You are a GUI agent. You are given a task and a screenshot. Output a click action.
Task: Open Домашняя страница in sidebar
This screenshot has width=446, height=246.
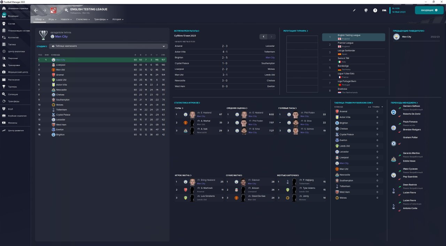(15, 9)
